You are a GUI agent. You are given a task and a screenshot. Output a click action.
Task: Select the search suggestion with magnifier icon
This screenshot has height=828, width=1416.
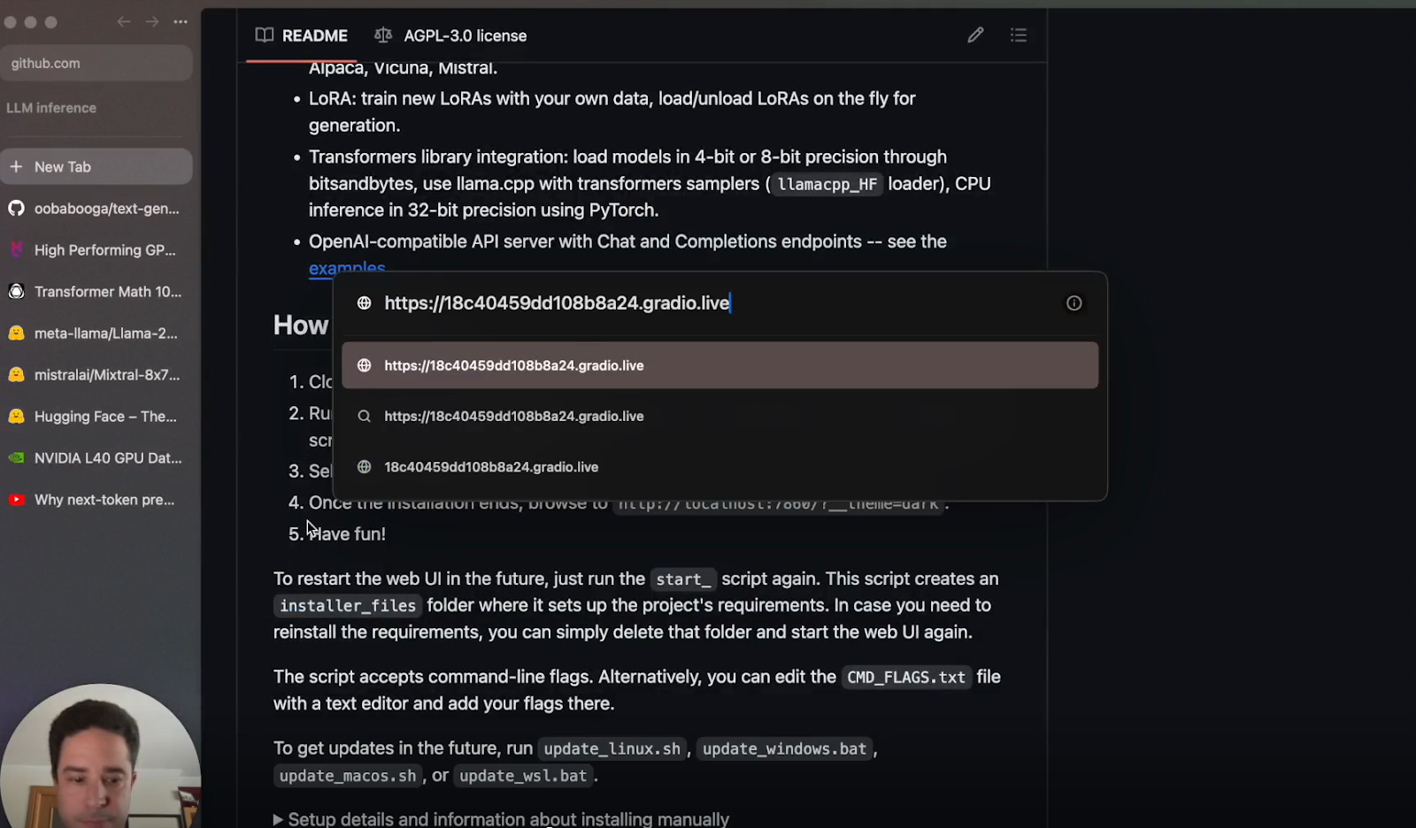(x=720, y=416)
